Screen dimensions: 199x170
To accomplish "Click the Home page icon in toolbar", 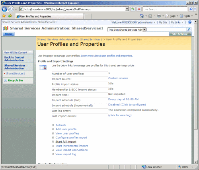I will pos(142,16).
